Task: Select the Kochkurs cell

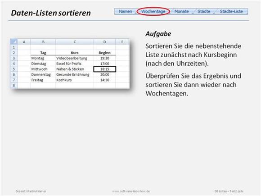Action: tap(75, 80)
